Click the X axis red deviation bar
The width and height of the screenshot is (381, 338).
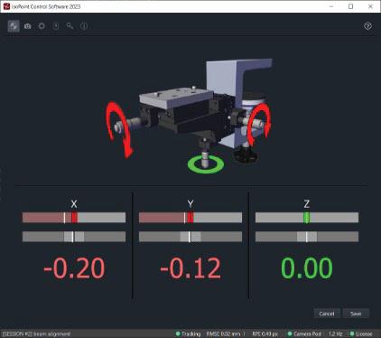click(x=74, y=218)
